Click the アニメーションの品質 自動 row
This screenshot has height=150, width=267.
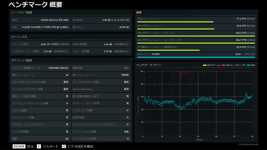pos(101,132)
